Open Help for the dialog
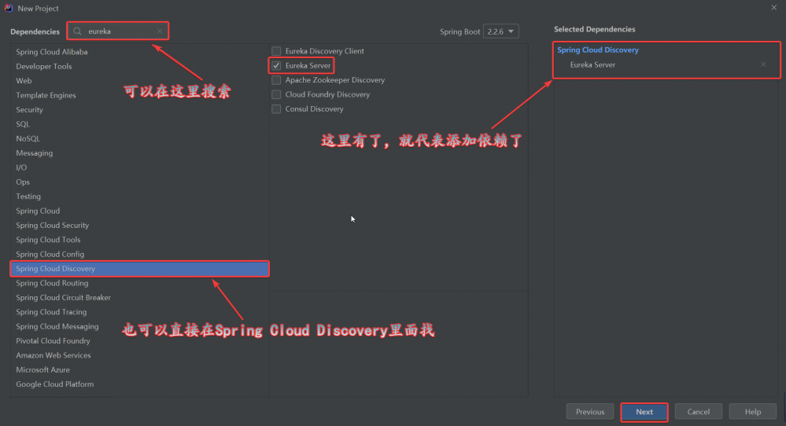This screenshot has width=786, height=426. [752, 412]
